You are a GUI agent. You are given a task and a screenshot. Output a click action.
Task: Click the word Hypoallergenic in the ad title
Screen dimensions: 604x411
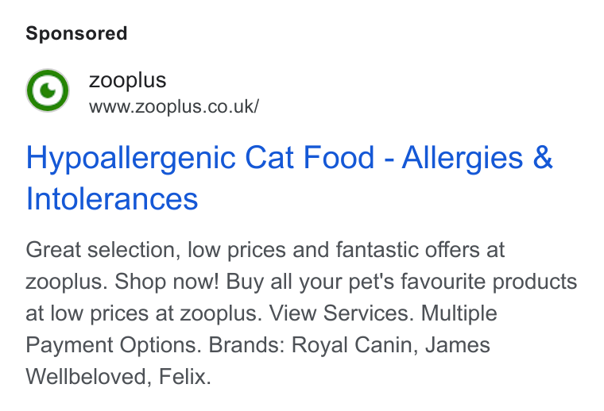coord(130,158)
